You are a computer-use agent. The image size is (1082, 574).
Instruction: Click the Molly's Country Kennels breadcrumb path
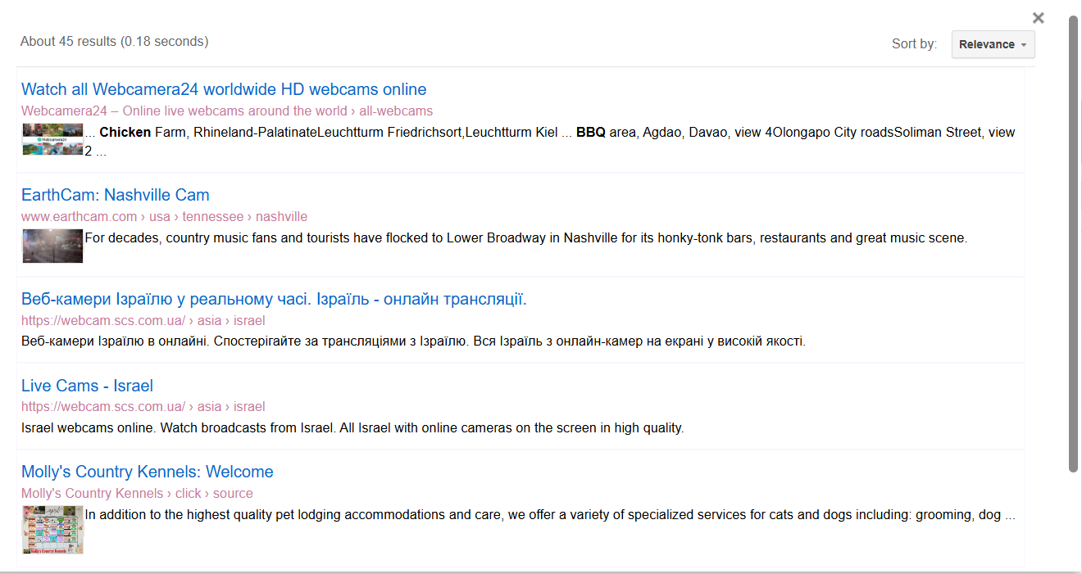tap(137, 494)
